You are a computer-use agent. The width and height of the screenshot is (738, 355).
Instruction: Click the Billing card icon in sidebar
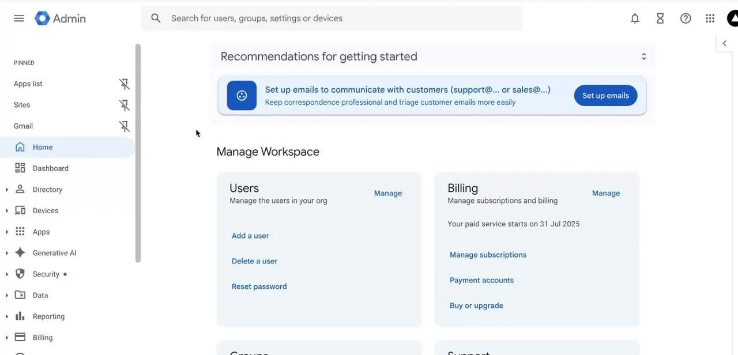pos(20,337)
